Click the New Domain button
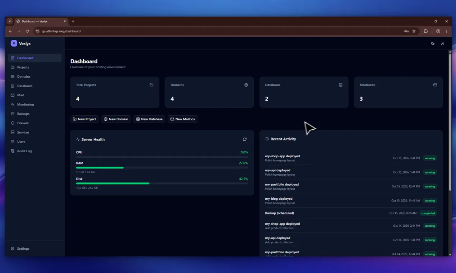 coord(116,119)
